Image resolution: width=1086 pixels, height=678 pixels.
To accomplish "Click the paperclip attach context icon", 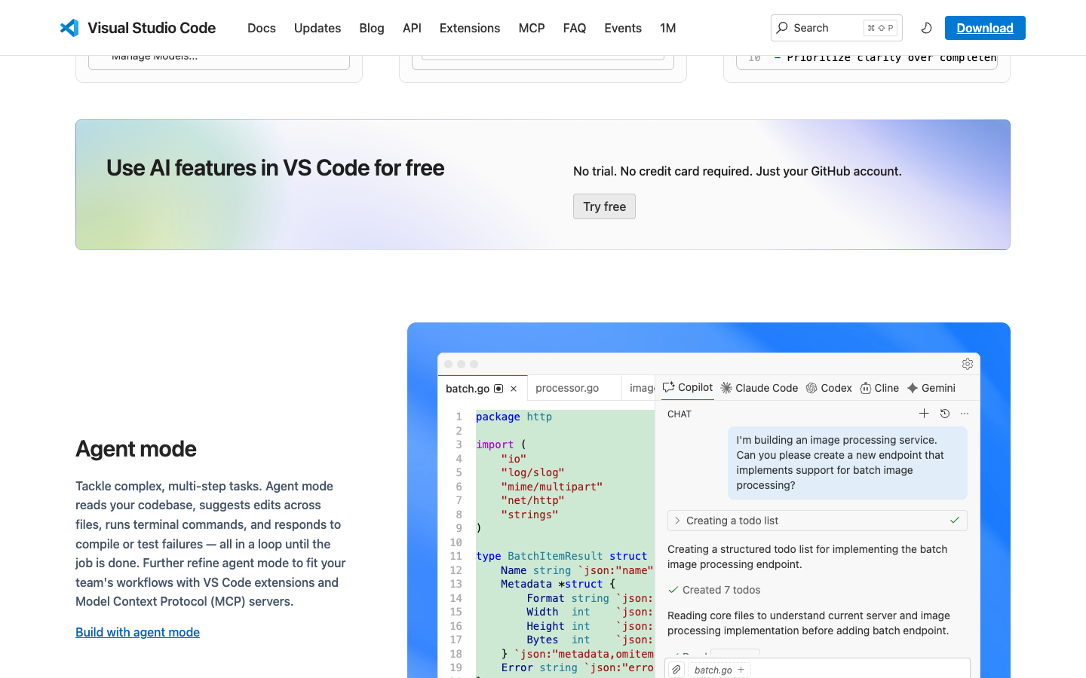I will point(676,670).
